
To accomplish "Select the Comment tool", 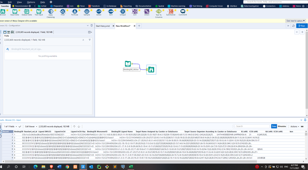I will coord(183,12).
